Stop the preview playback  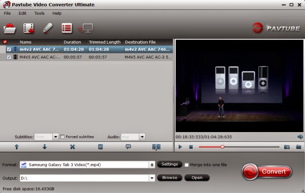[x=191, y=147]
